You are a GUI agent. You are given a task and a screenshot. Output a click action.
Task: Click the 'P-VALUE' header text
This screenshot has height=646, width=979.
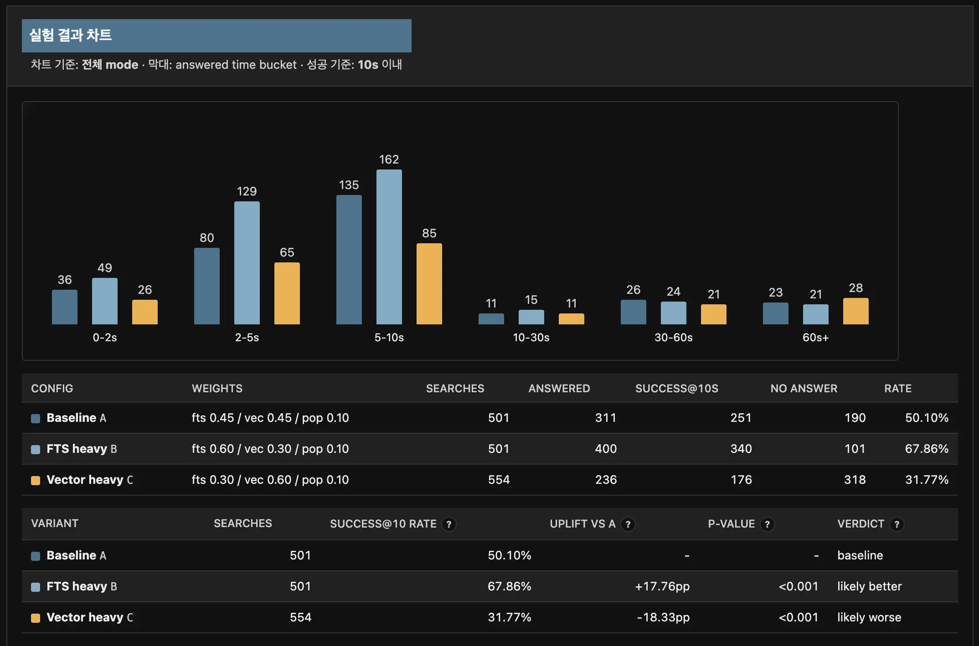coord(732,524)
